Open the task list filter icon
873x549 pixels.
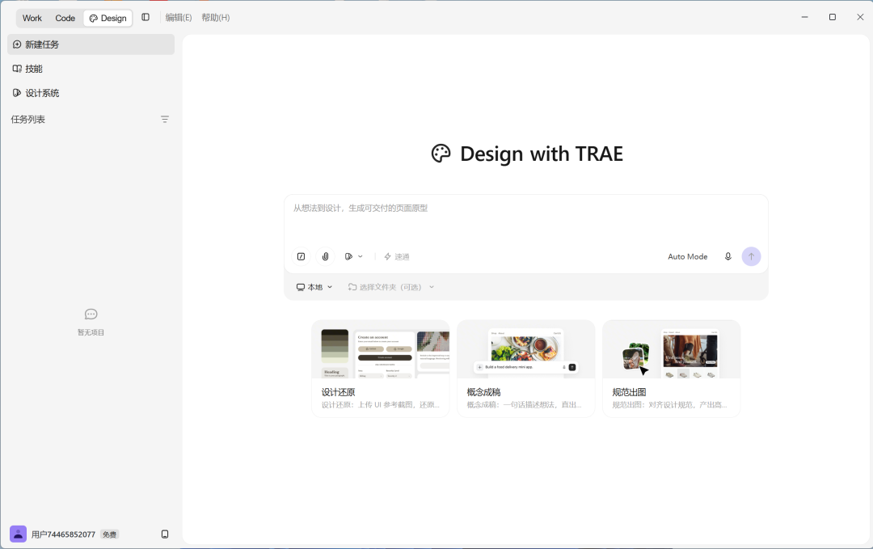click(165, 120)
